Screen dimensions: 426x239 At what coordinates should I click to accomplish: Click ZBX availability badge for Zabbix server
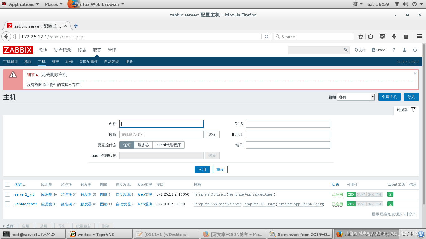tap(351, 204)
